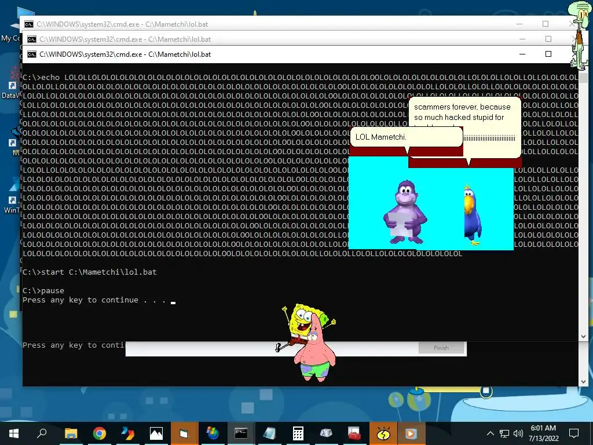Click the purple BonziBuddy gorilla character
This screenshot has width=593, height=445.
point(405,212)
